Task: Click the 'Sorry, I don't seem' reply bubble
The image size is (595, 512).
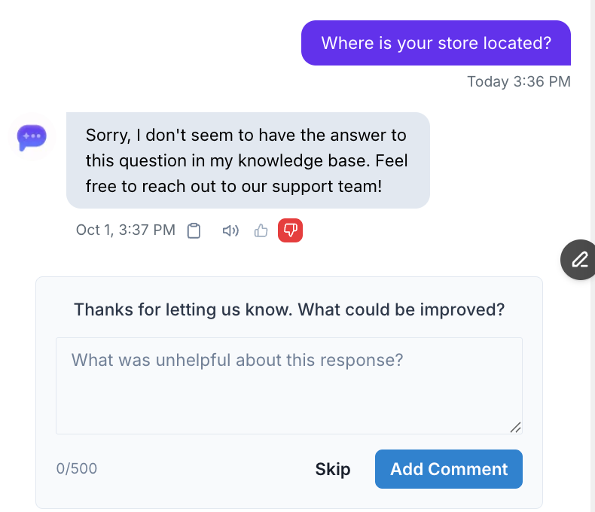Action: coord(248,160)
